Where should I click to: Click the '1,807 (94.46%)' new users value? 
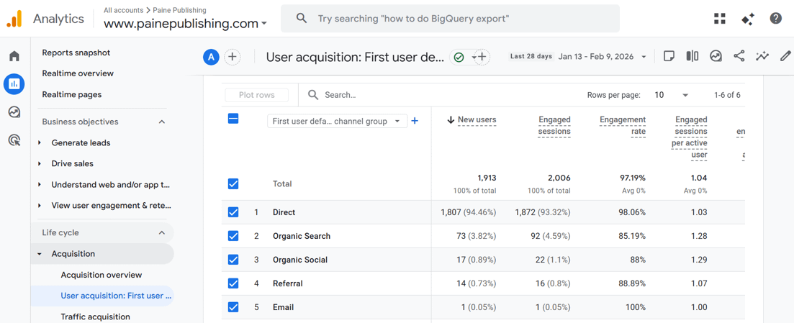click(469, 212)
